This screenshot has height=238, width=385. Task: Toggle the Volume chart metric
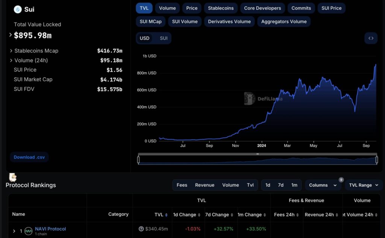coord(167,8)
